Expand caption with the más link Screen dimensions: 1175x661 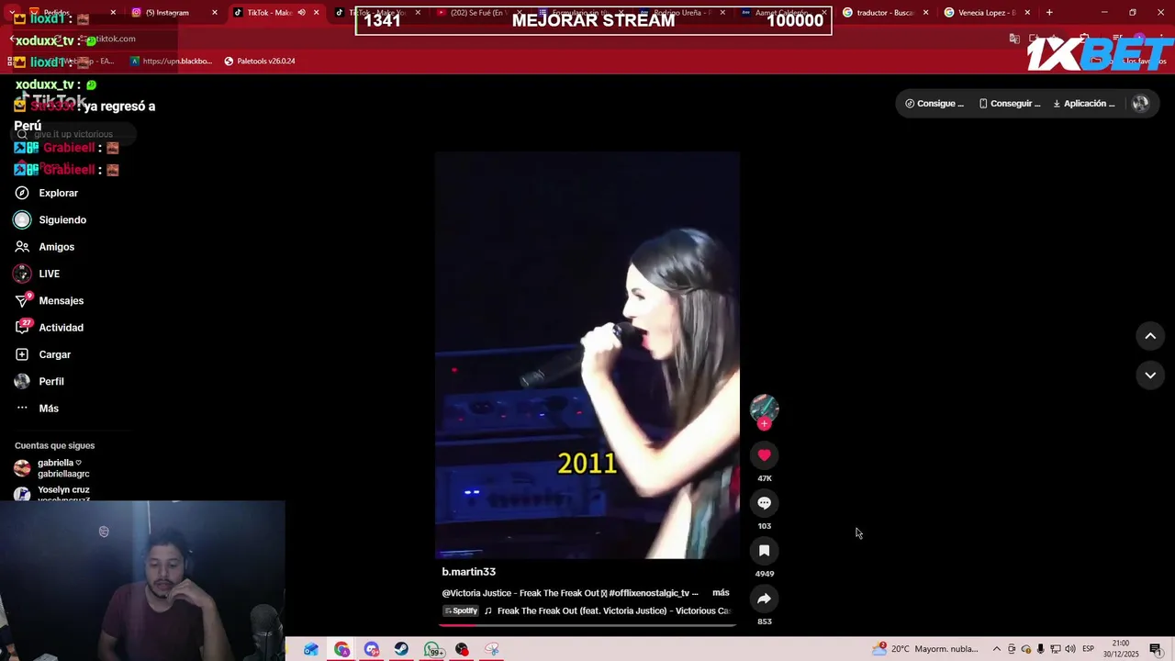point(721,593)
